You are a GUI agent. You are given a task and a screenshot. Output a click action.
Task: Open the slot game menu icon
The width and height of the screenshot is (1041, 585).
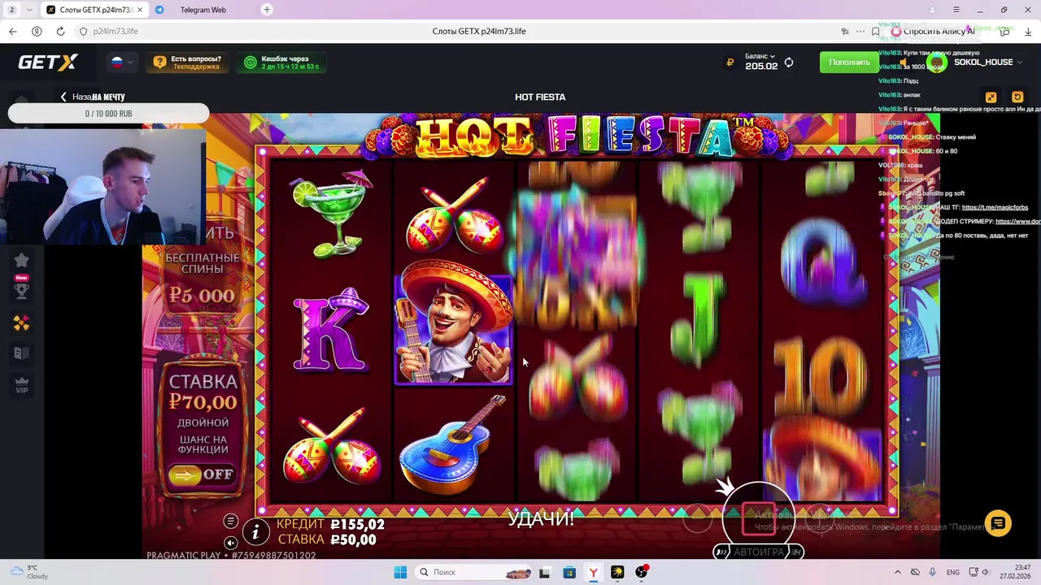[231, 521]
